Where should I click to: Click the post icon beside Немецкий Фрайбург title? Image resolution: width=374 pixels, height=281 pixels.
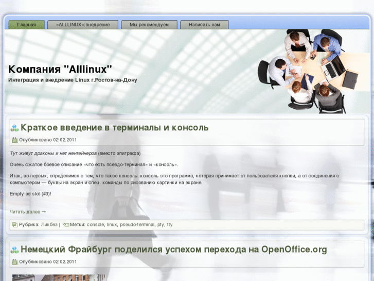point(14,250)
